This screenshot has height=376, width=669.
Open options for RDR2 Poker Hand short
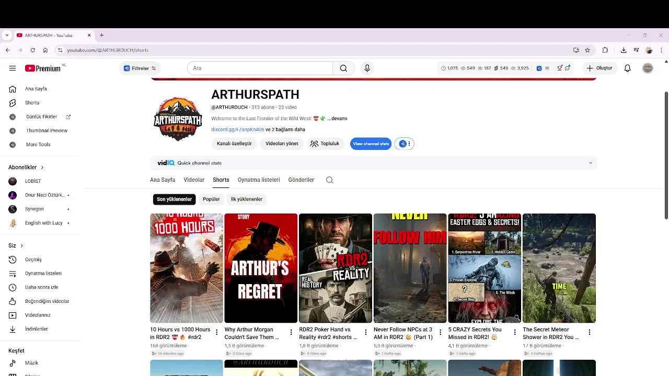[x=366, y=332]
